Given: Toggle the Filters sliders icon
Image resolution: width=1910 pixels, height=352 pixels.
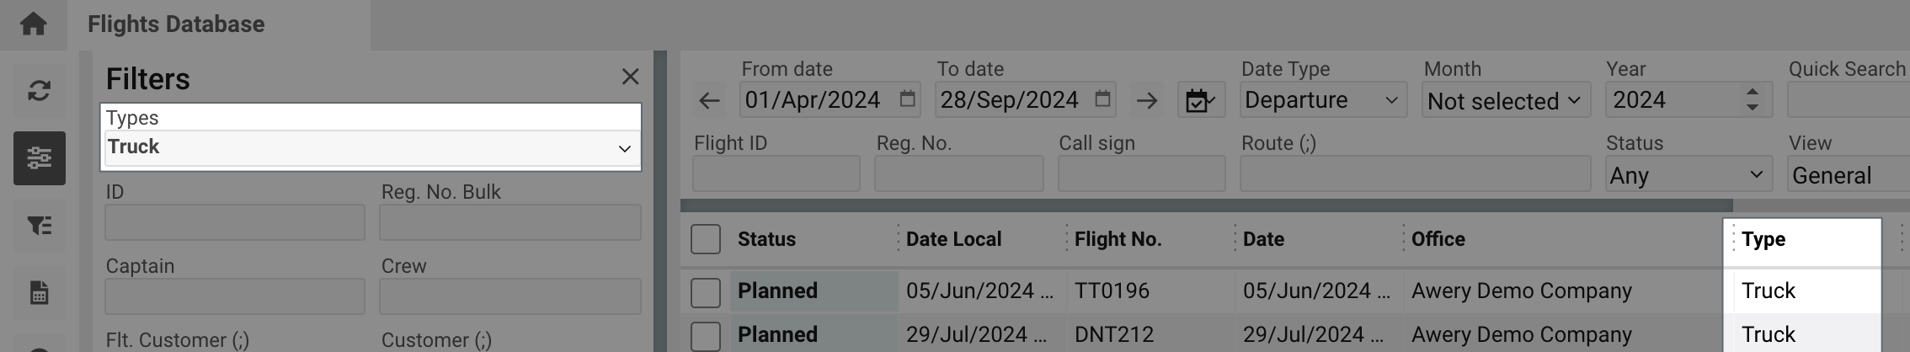Looking at the screenshot, I should (x=39, y=157).
